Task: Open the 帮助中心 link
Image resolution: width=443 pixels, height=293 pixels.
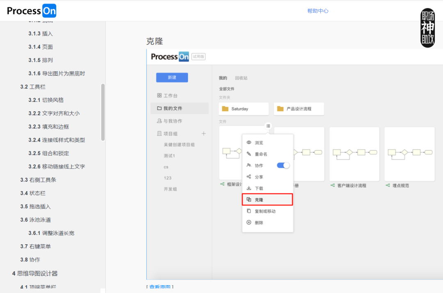Action: pyautogui.click(x=318, y=11)
